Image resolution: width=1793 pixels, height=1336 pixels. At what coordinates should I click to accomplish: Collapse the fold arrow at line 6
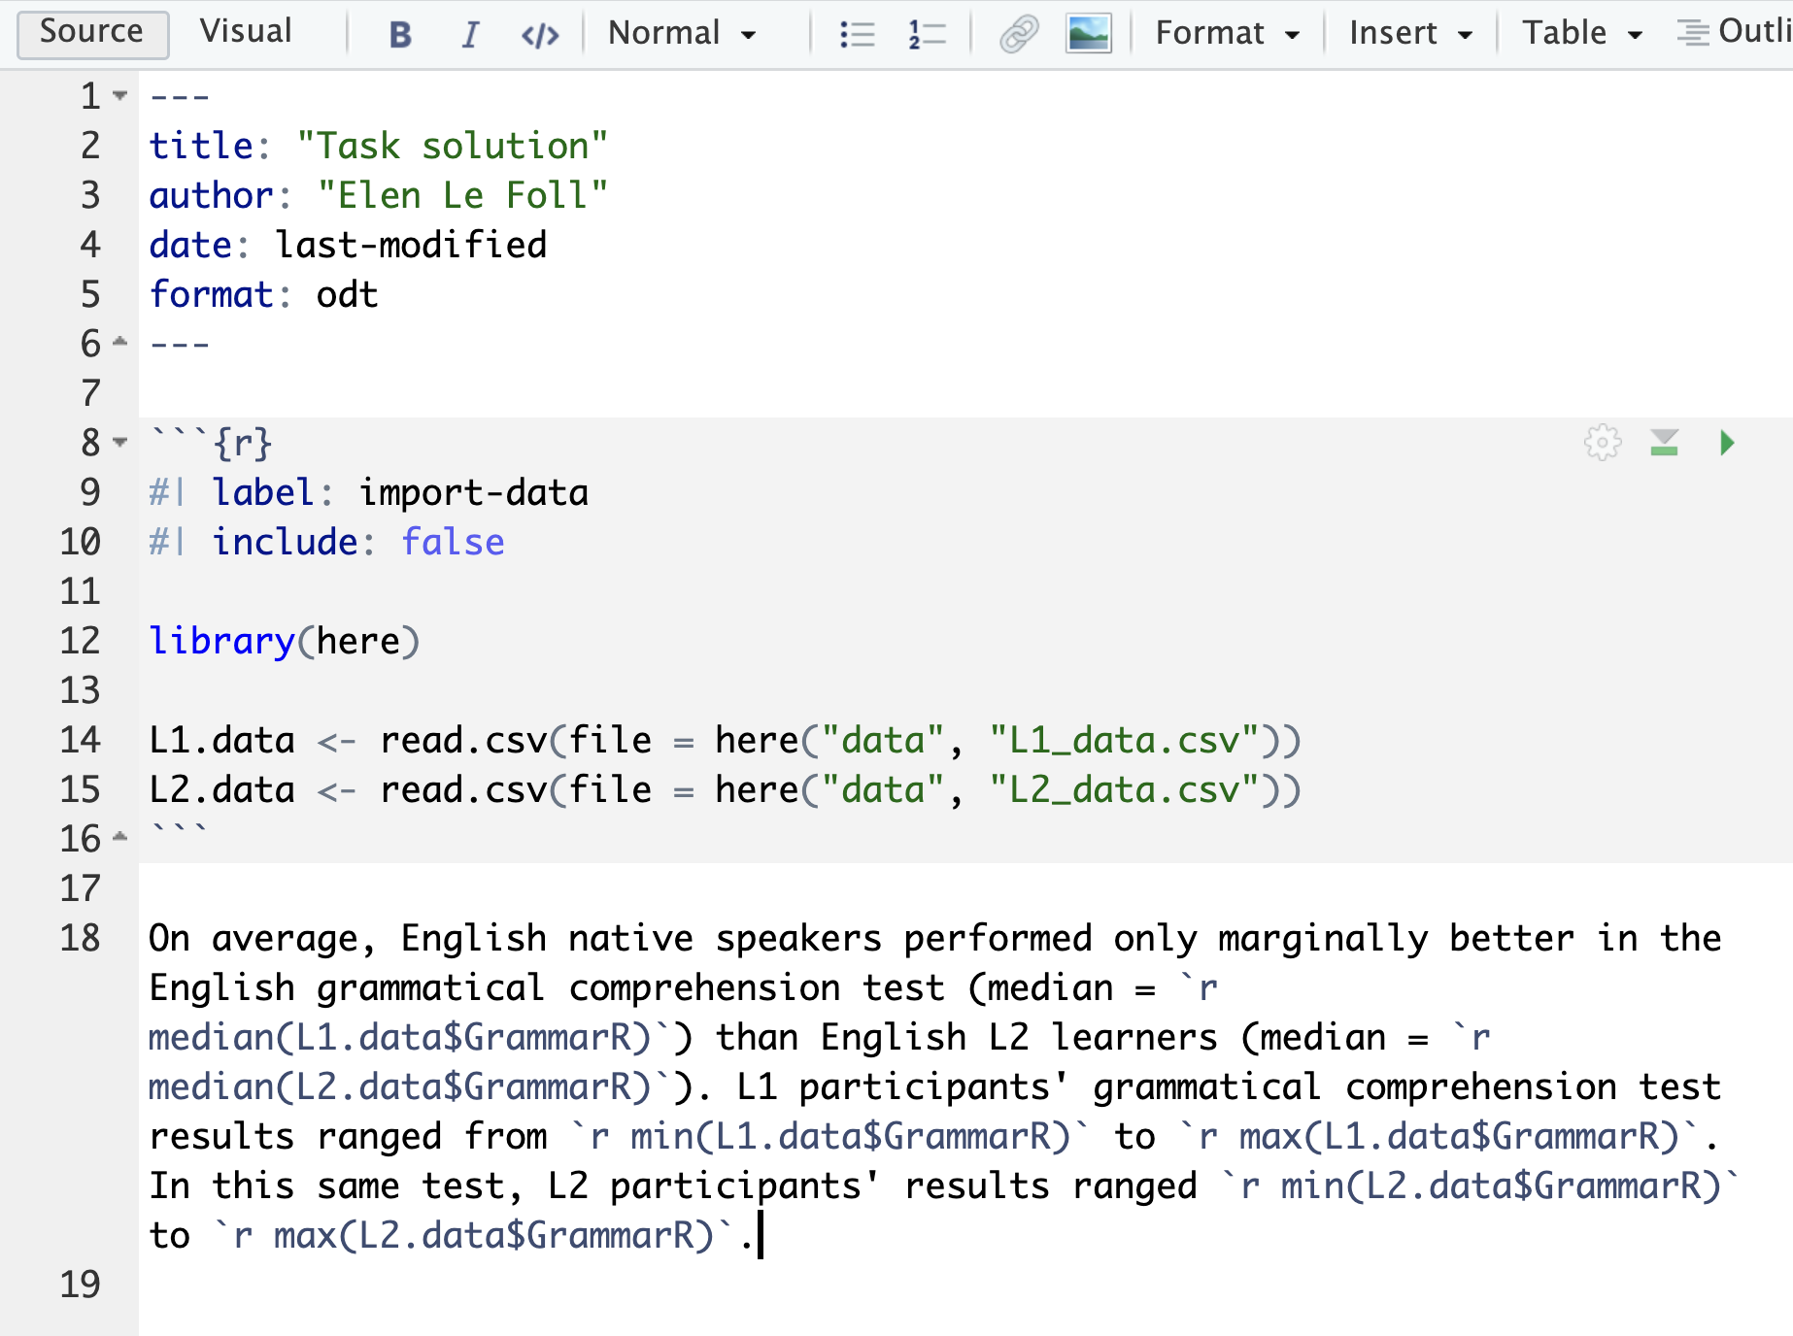(119, 342)
